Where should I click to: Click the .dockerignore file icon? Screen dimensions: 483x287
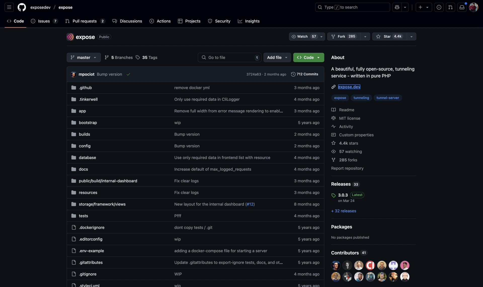tap(73, 227)
